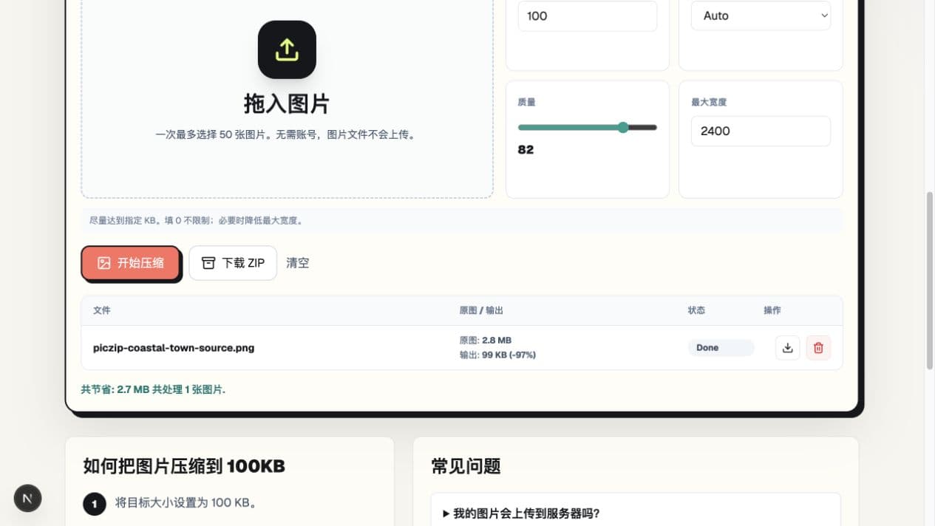
Task: Click the 拖入图片 drop zone heading
Action: point(287,104)
